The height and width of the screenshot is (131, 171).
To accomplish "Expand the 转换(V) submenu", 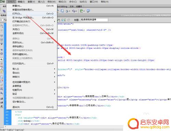I will pos(32,77).
